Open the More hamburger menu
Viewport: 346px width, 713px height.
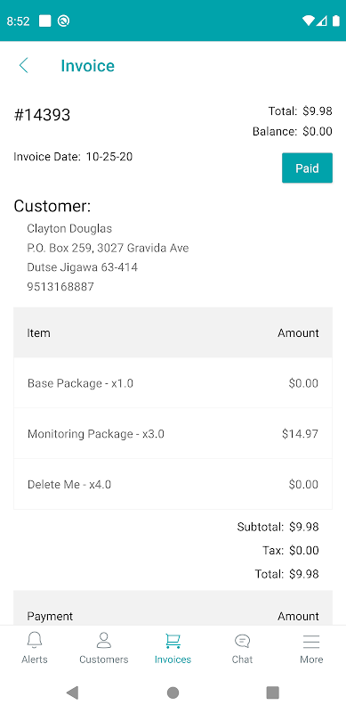point(311,641)
